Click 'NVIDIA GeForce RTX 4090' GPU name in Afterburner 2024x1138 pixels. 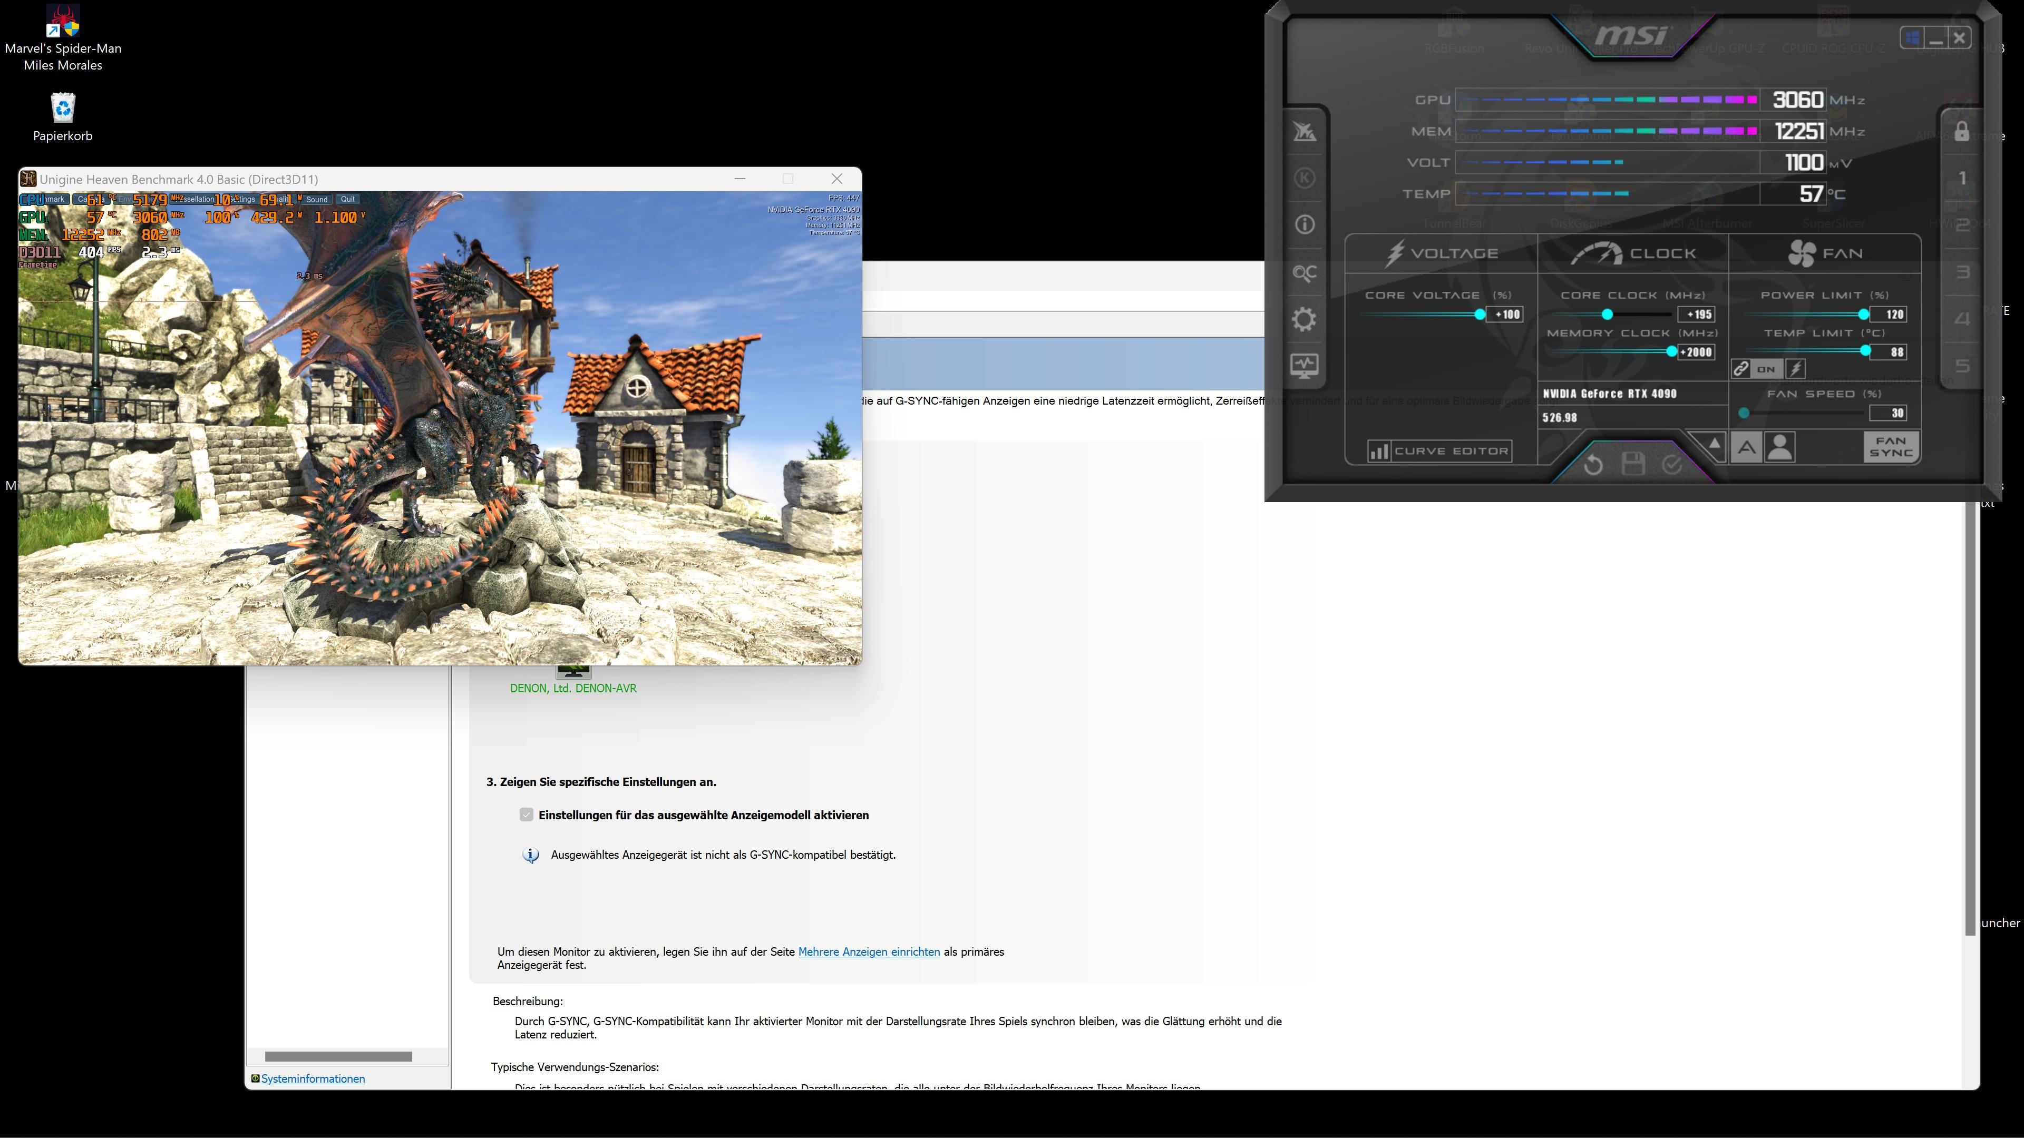[1610, 394]
